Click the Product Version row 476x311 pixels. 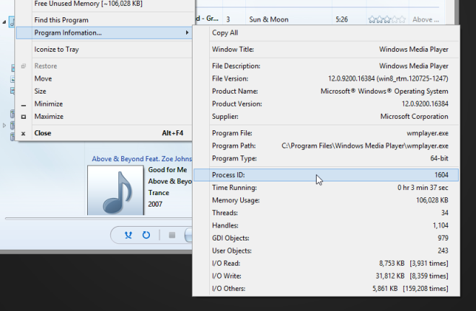click(326, 104)
